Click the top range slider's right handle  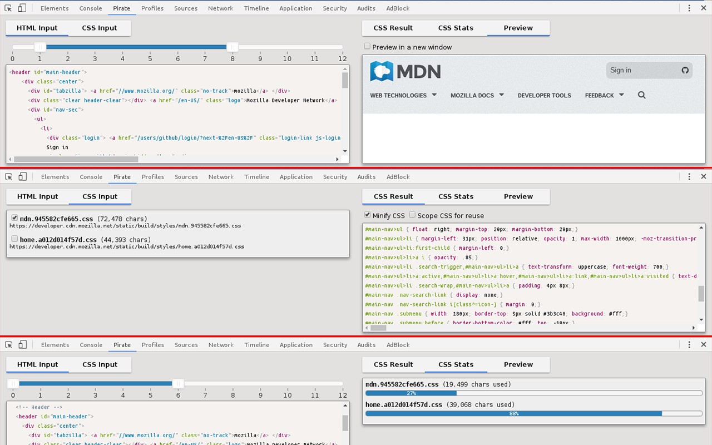tap(233, 47)
